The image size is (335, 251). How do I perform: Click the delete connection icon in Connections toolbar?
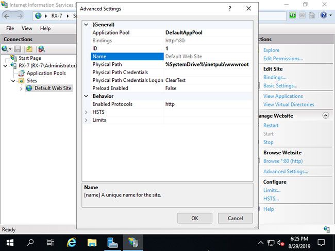[x=41, y=49]
